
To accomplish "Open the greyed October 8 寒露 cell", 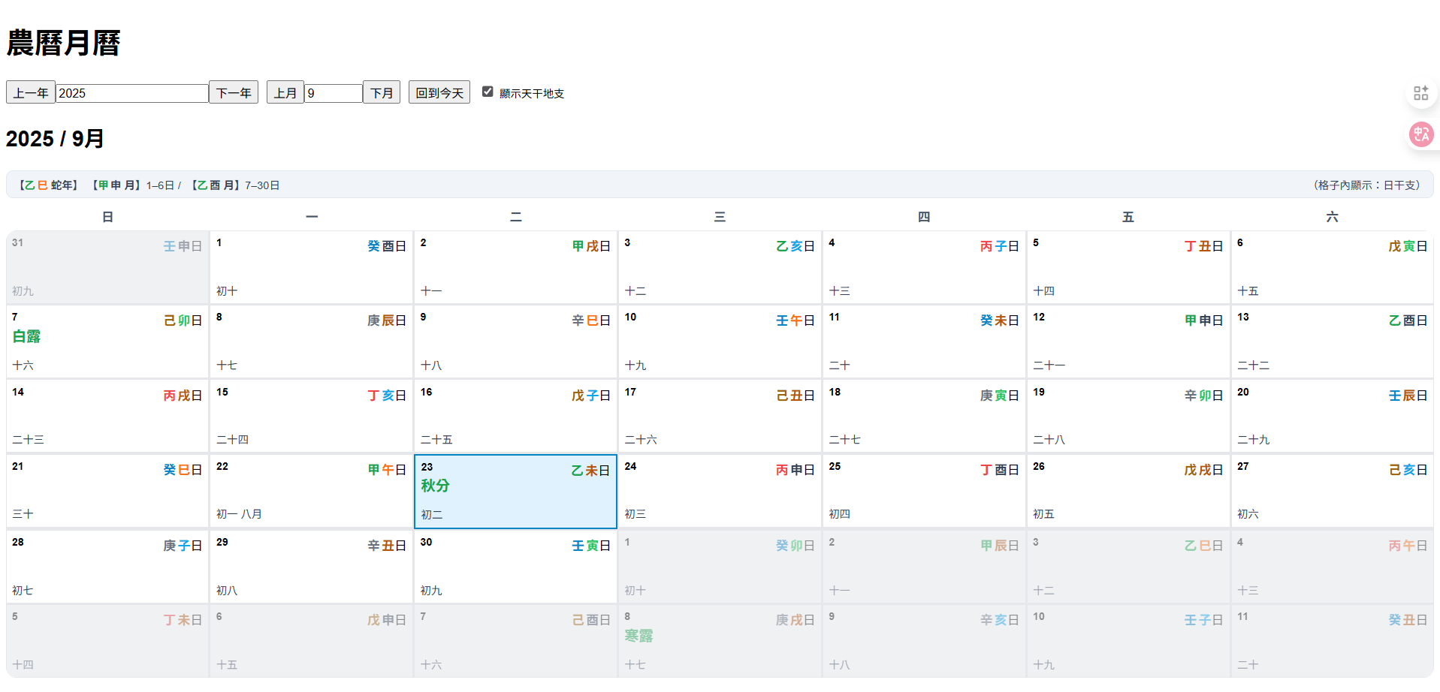I will (720, 640).
